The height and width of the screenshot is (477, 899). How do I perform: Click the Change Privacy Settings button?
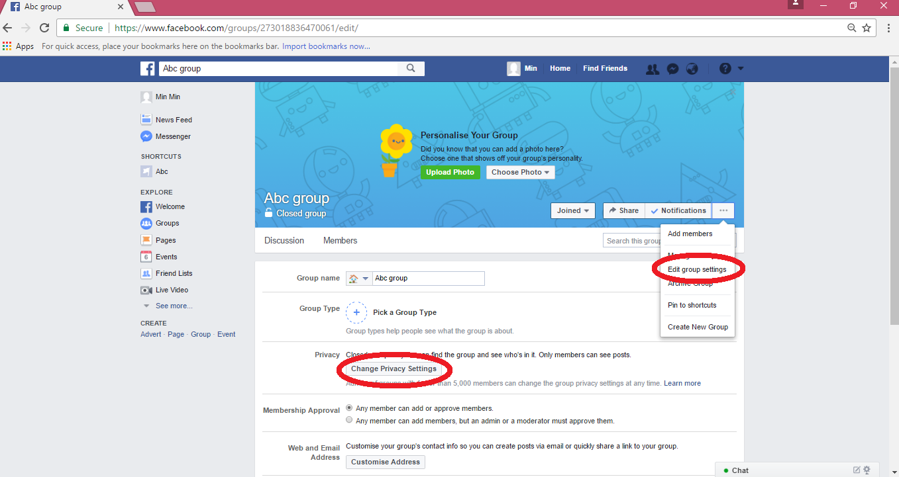tap(394, 369)
